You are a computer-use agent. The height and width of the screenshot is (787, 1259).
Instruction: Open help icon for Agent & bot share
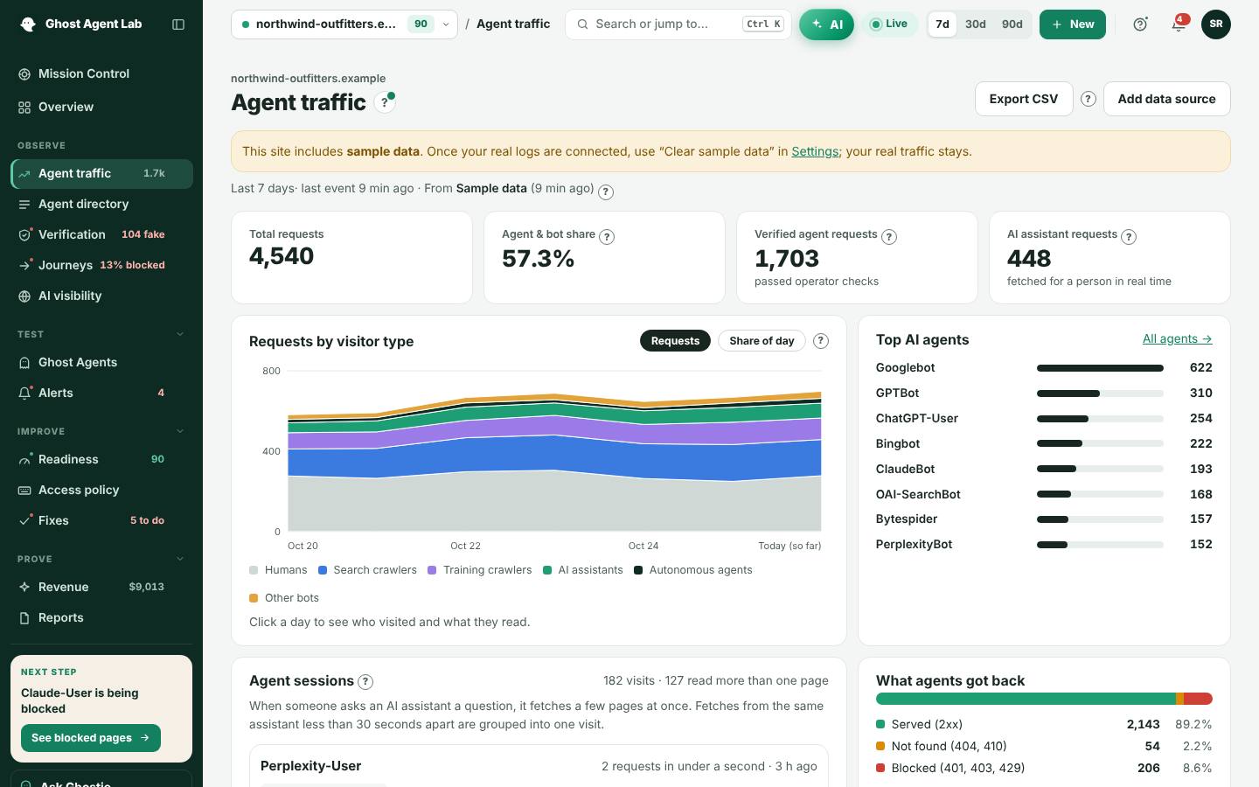pyautogui.click(x=607, y=237)
